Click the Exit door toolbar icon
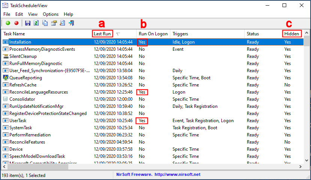The image size is (311, 180). (x=71, y=23)
